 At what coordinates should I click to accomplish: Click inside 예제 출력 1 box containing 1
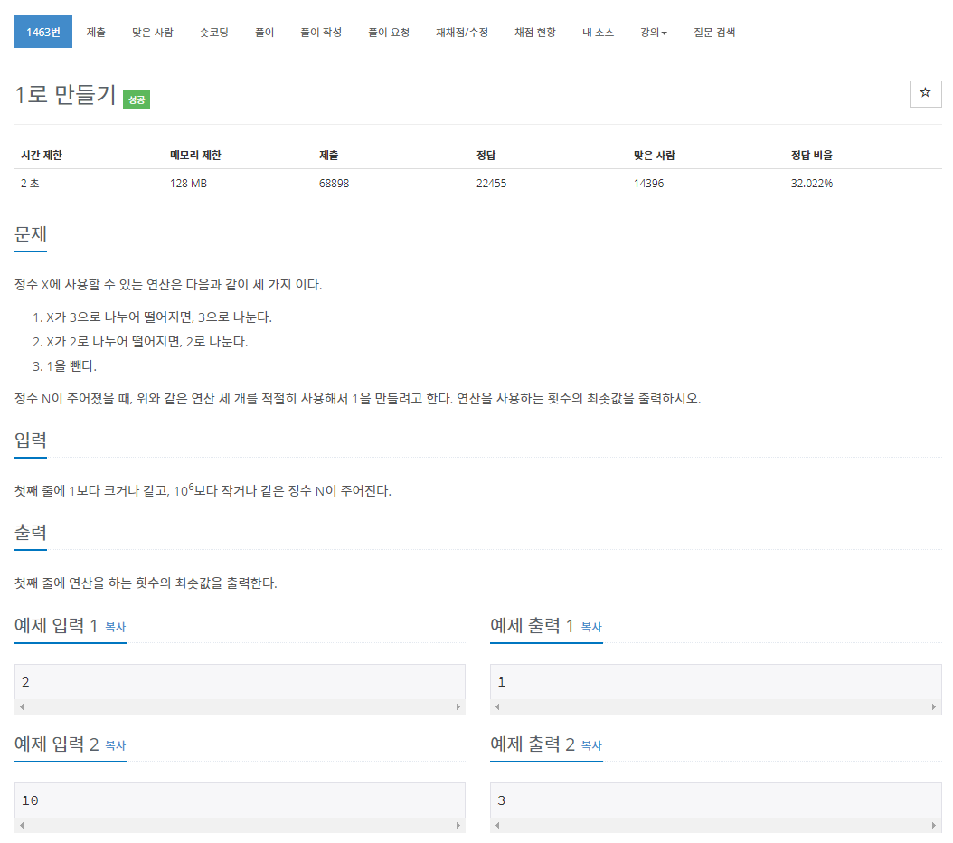point(716,682)
